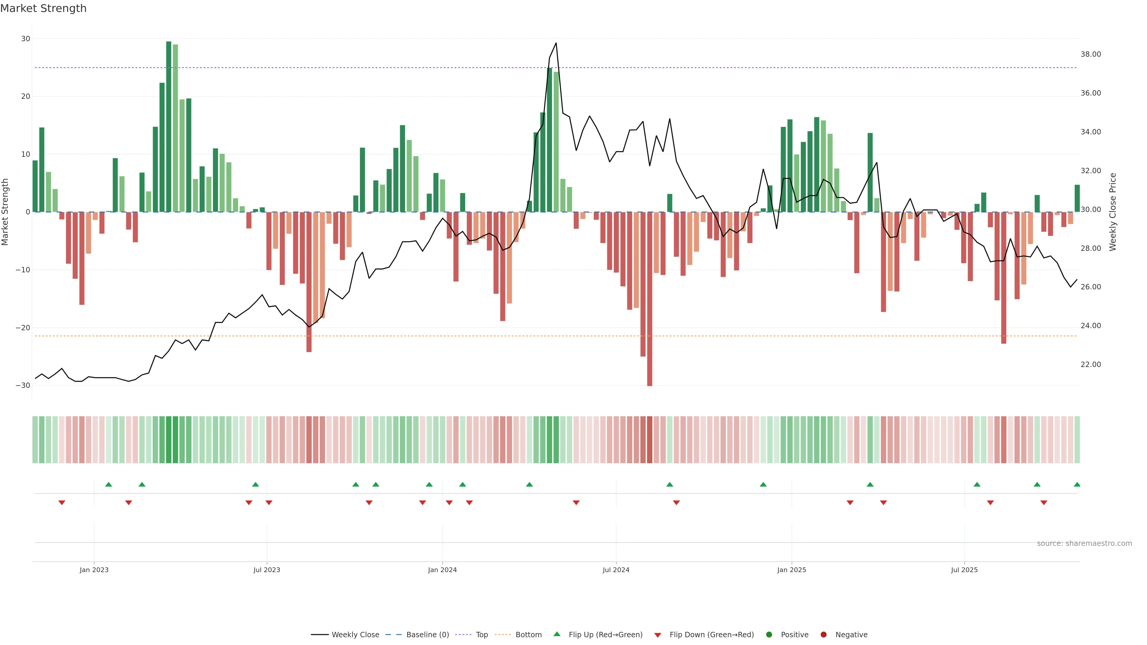
Task: Click the Jan 2024 x-axis label
Action: pyautogui.click(x=442, y=570)
